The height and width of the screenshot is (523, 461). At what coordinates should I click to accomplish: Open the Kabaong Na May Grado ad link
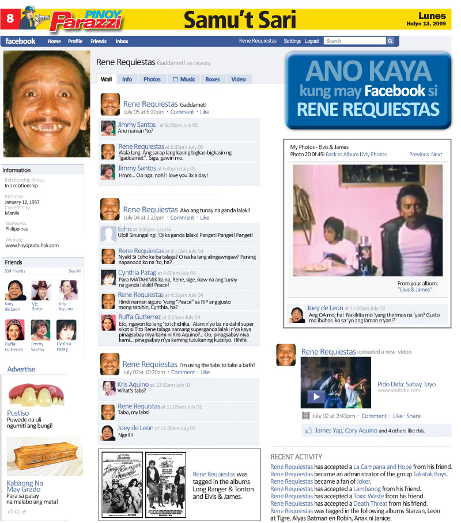click(x=25, y=486)
